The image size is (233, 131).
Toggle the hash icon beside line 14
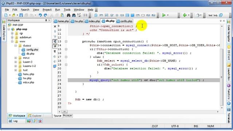[x=55, y=46]
